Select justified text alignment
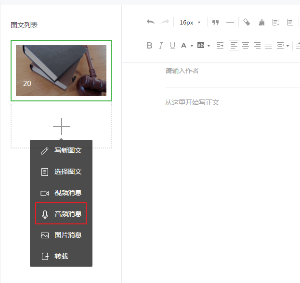Image resolution: width=300 pixels, height=283 pixels. coord(269,46)
